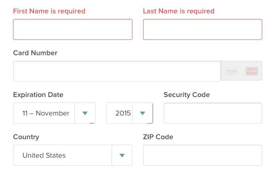Image resolution: width=276 pixels, height=181 pixels.
Task: Focus the Last Name text field
Action: point(202,30)
